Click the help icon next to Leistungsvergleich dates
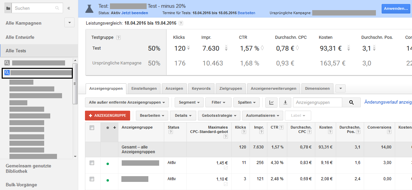This screenshot has width=412, height=190. (x=181, y=23)
